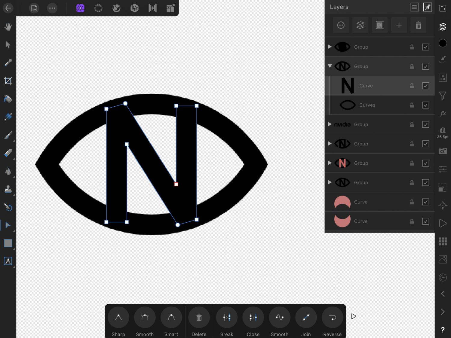Switch to the Export persona
This screenshot has height=338, width=451.
pyautogui.click(x=170, y=8)
